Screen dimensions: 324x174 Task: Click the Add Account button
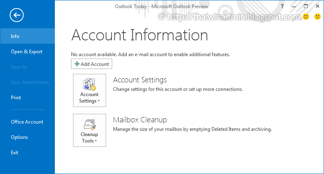click(x=92, y=64)
